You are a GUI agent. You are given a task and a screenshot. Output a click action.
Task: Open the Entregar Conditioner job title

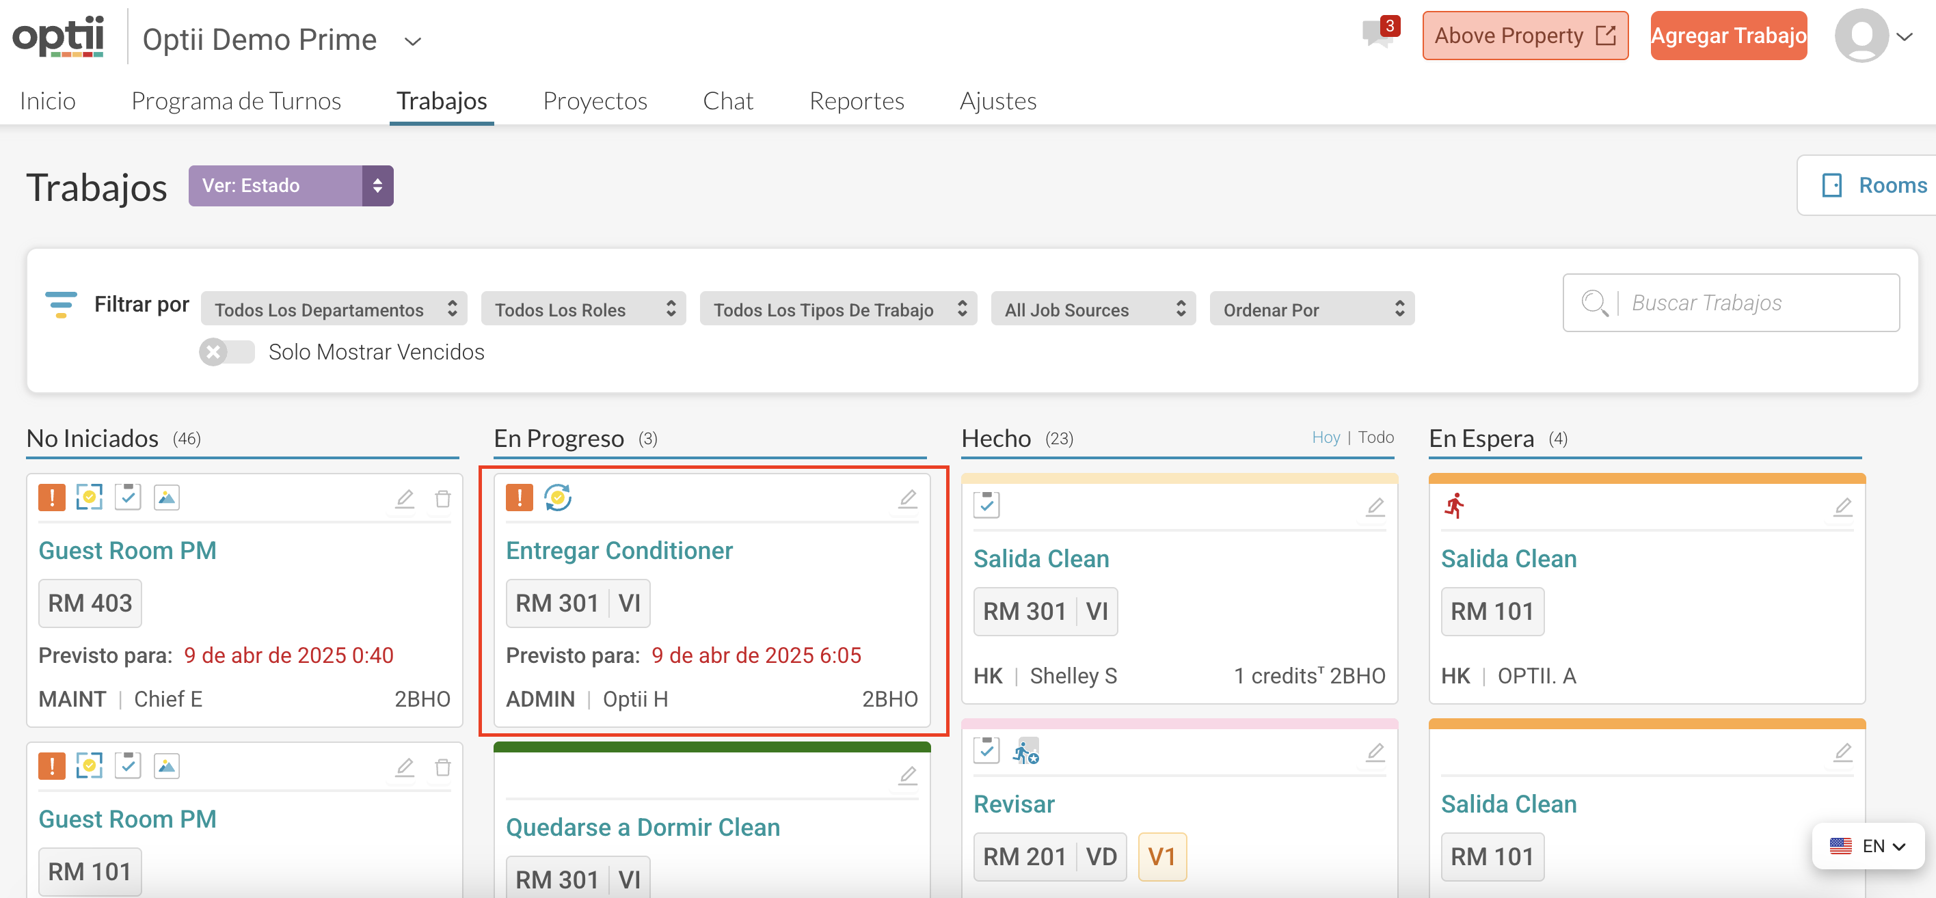point(619,550)
